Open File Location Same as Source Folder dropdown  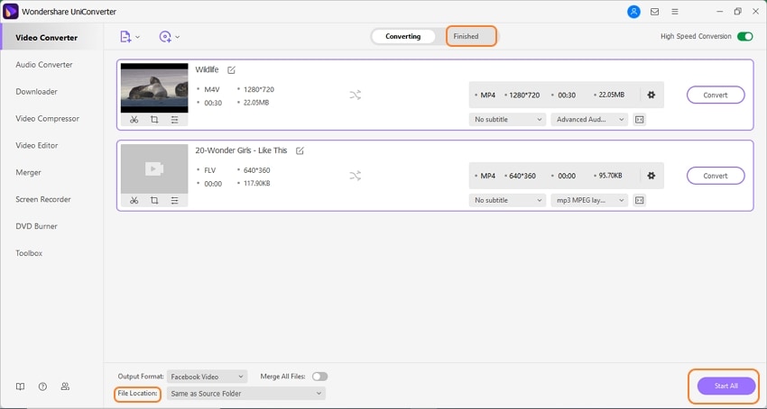pos(246,394)
